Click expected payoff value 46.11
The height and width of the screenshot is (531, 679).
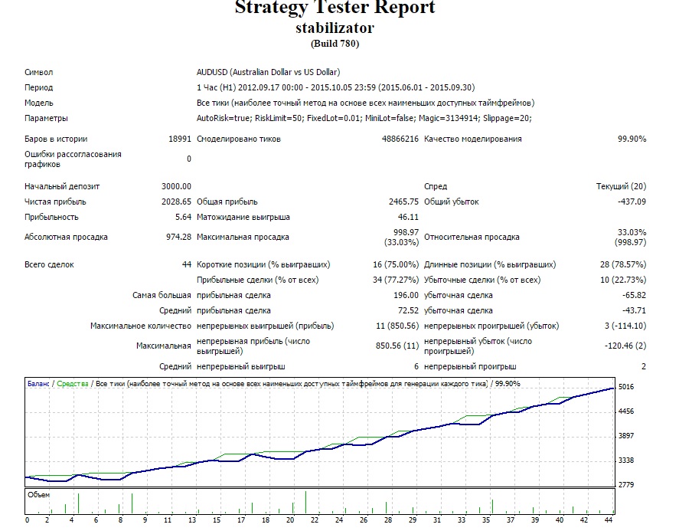coord(408,217)
